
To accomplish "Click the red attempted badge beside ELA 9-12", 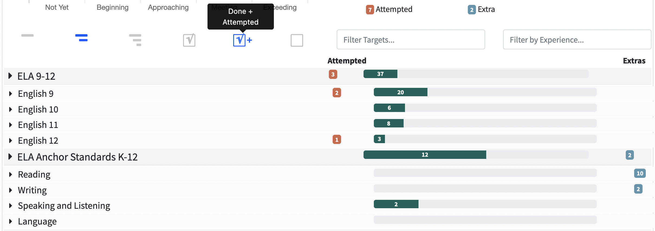I will tap(333, 74).
